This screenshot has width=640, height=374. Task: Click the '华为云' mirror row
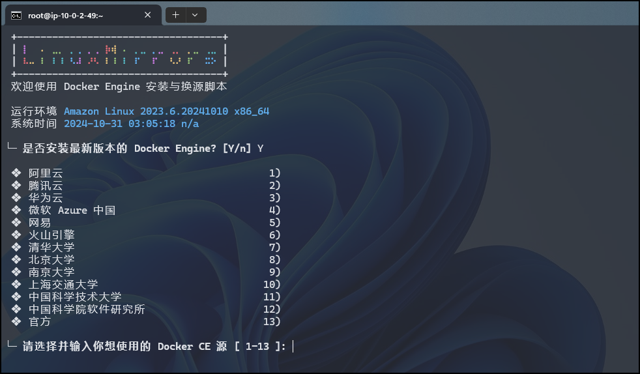coord(146,198)
